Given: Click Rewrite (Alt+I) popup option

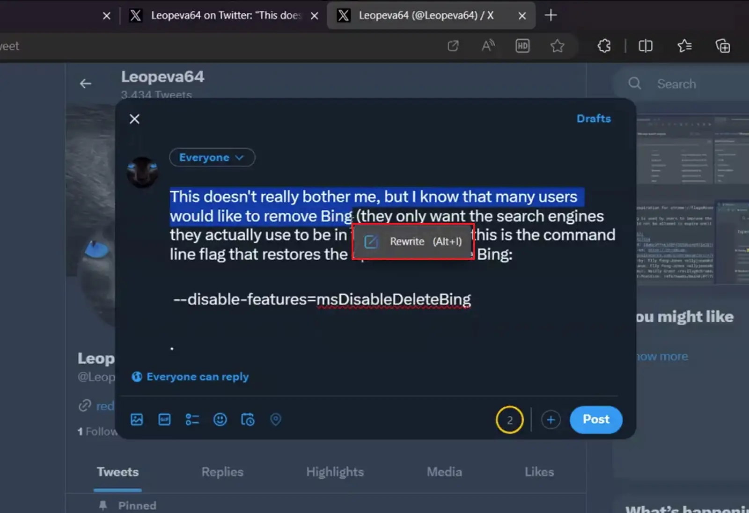Looking at the screenshot, I should (x=413, y=242).
